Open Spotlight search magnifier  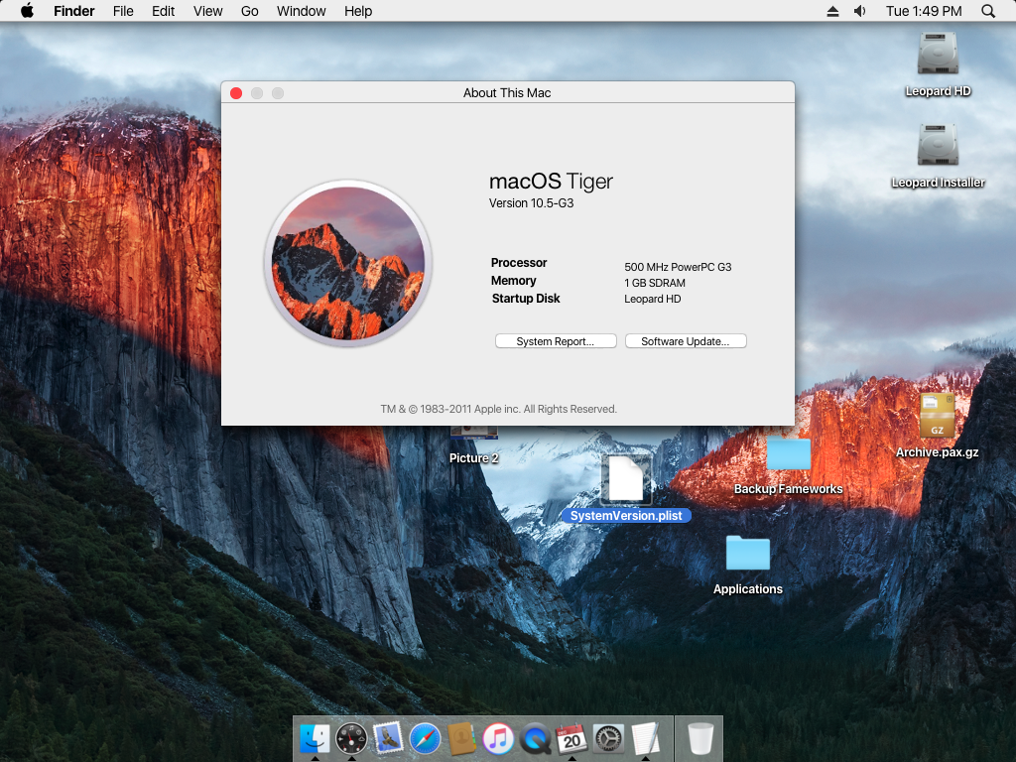tap(988, 11)
